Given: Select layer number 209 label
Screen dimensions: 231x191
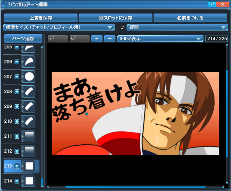Looking at the screenshot, I should point(8,106).
